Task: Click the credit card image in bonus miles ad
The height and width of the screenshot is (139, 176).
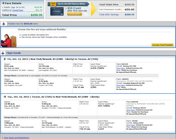Action: tap(57, 11)
